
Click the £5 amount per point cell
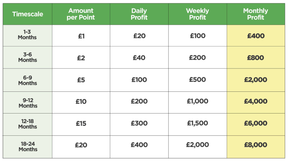81,80
